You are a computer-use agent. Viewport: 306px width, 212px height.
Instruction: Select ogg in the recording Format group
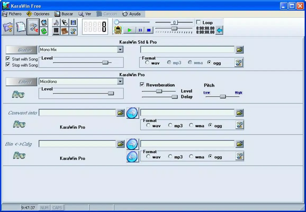click(x=209, y=63)
